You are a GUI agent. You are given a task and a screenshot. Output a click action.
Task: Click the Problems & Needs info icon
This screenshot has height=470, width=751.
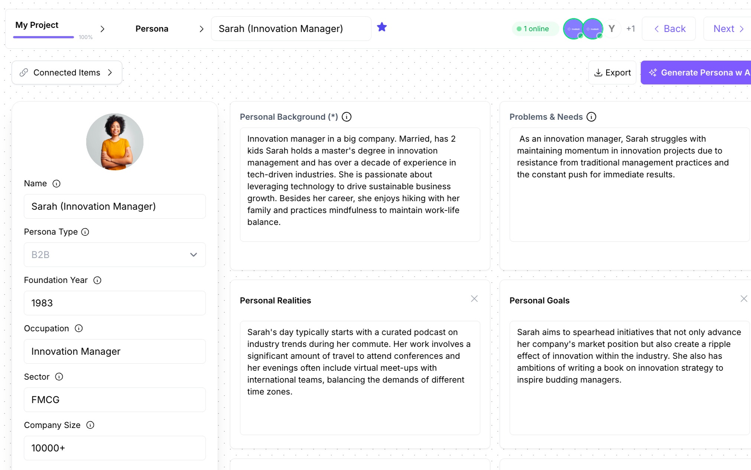point(591,117)
